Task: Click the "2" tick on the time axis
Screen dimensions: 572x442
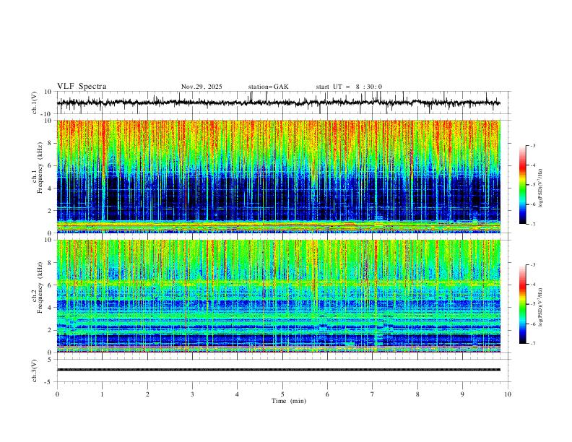Action: click(147, 394)
